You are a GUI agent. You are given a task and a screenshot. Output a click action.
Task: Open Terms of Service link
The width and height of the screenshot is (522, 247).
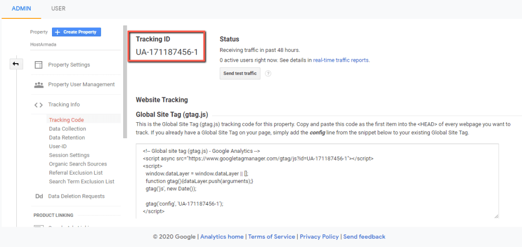(x=272, y=237)
